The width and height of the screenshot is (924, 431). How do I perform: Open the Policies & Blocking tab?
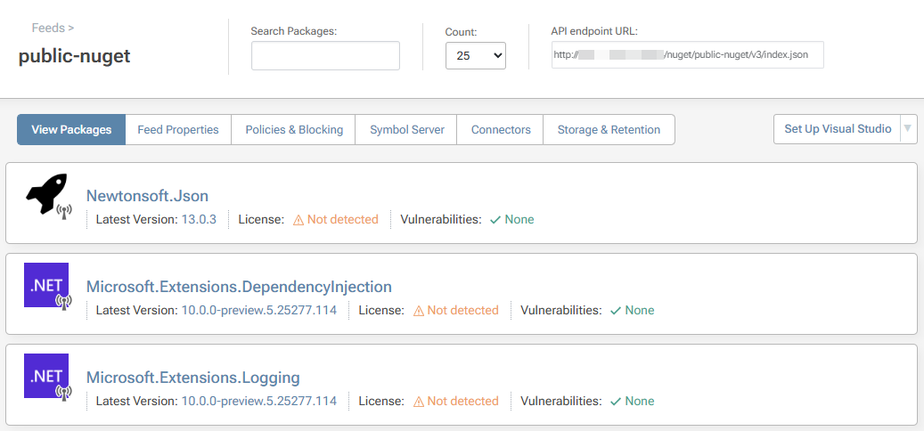[x=294, y=129]
